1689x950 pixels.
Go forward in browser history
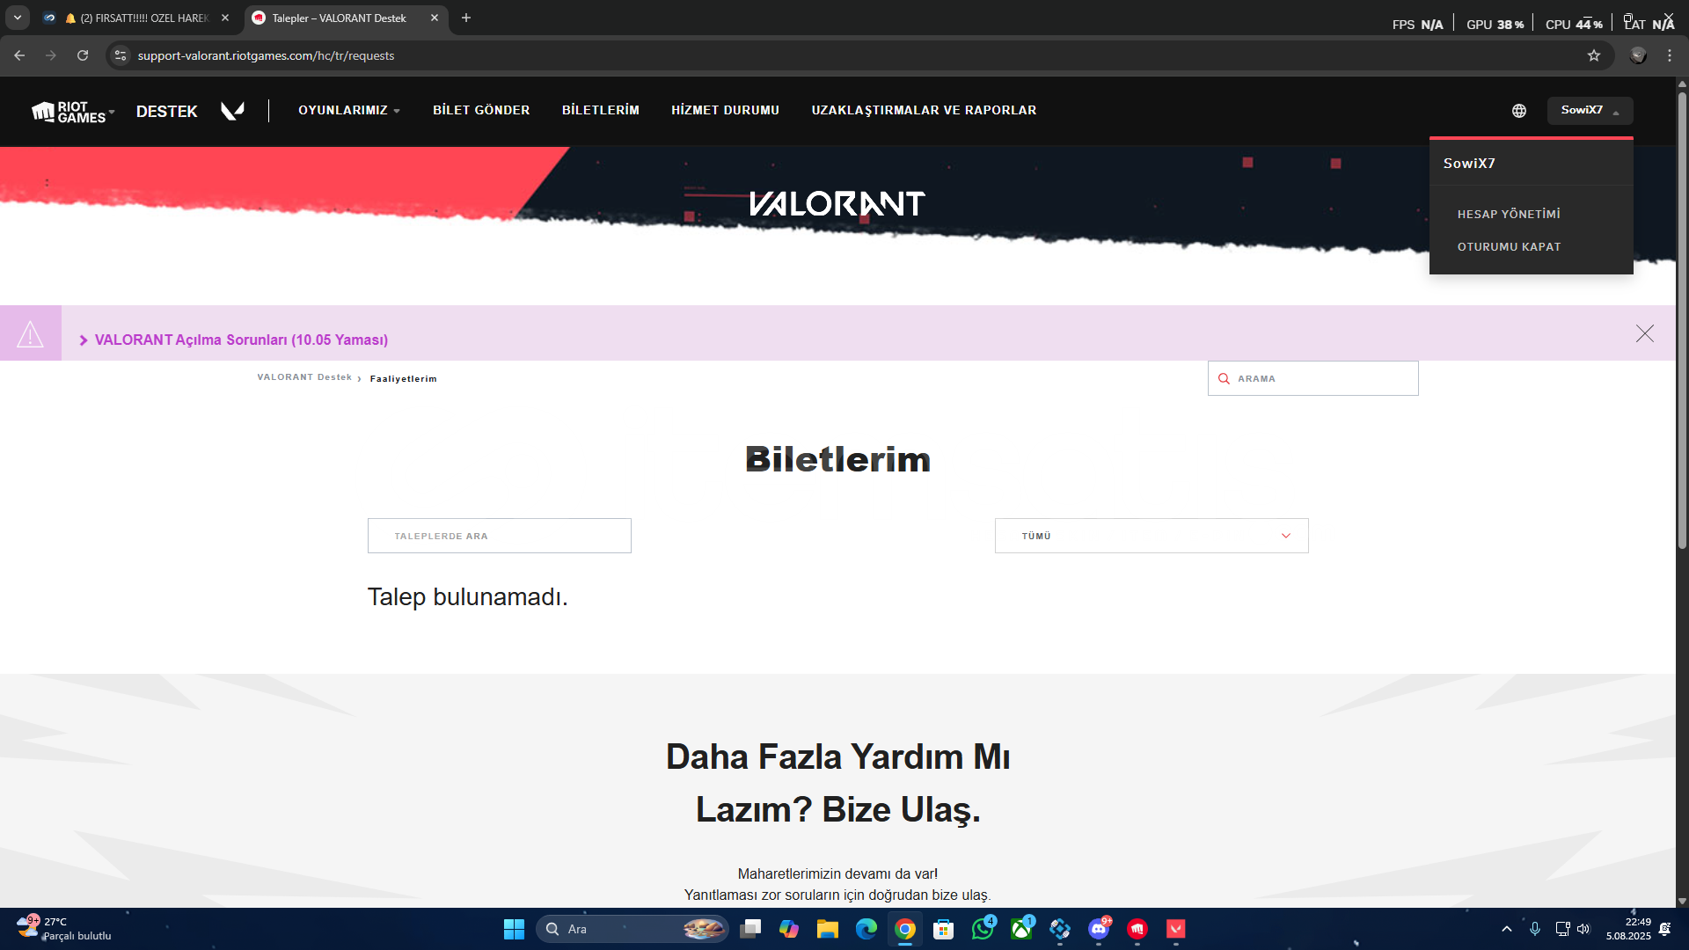tap(51, 55)
